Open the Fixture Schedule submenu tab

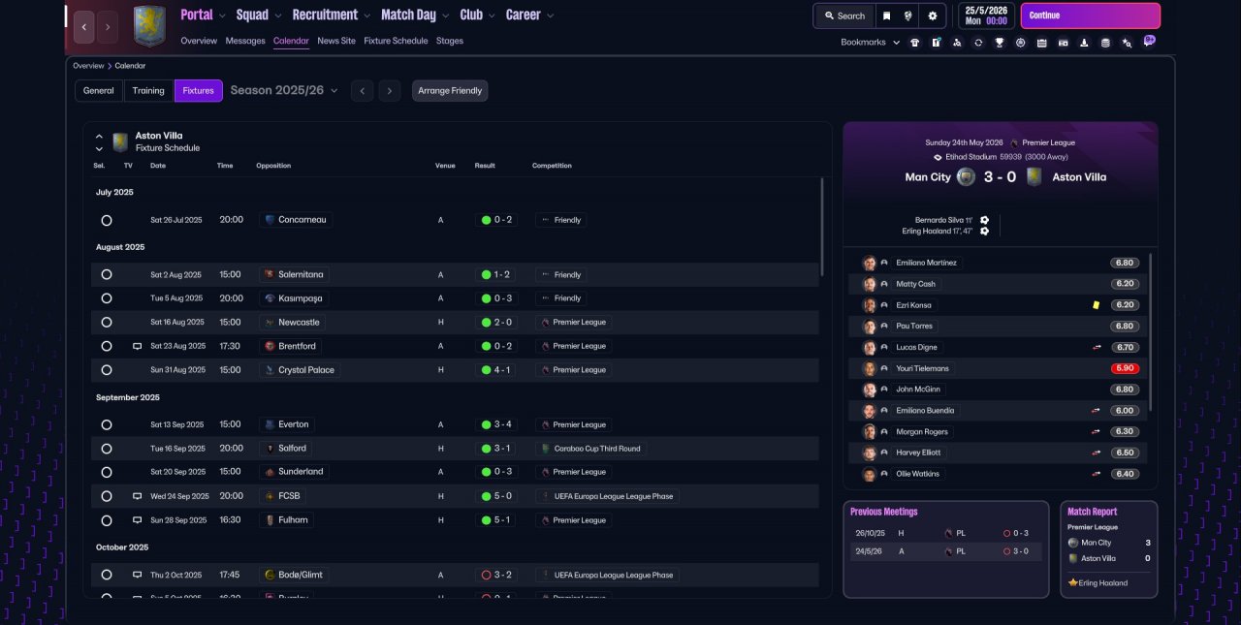click(x=396, y=41)
